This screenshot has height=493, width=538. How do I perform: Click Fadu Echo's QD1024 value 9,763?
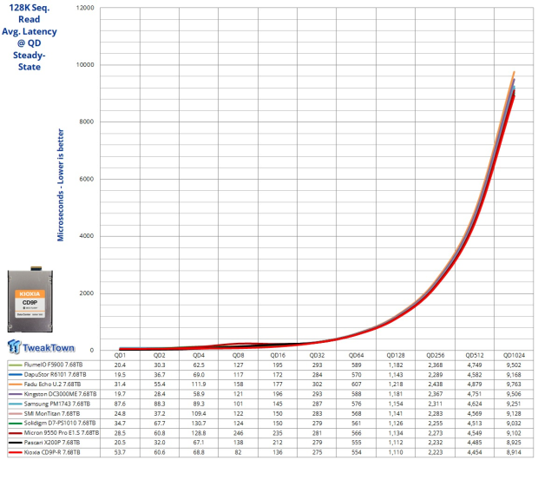[514, 385]
